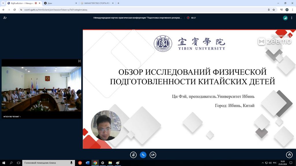Bookmark this page with the star icon
This screenshot has height=166, width=296.
pyautogui.click(x=274, y=10)
